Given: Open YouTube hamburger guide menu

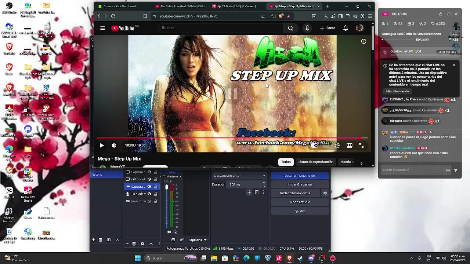Looking at the screenshot, I should point(102,28).
